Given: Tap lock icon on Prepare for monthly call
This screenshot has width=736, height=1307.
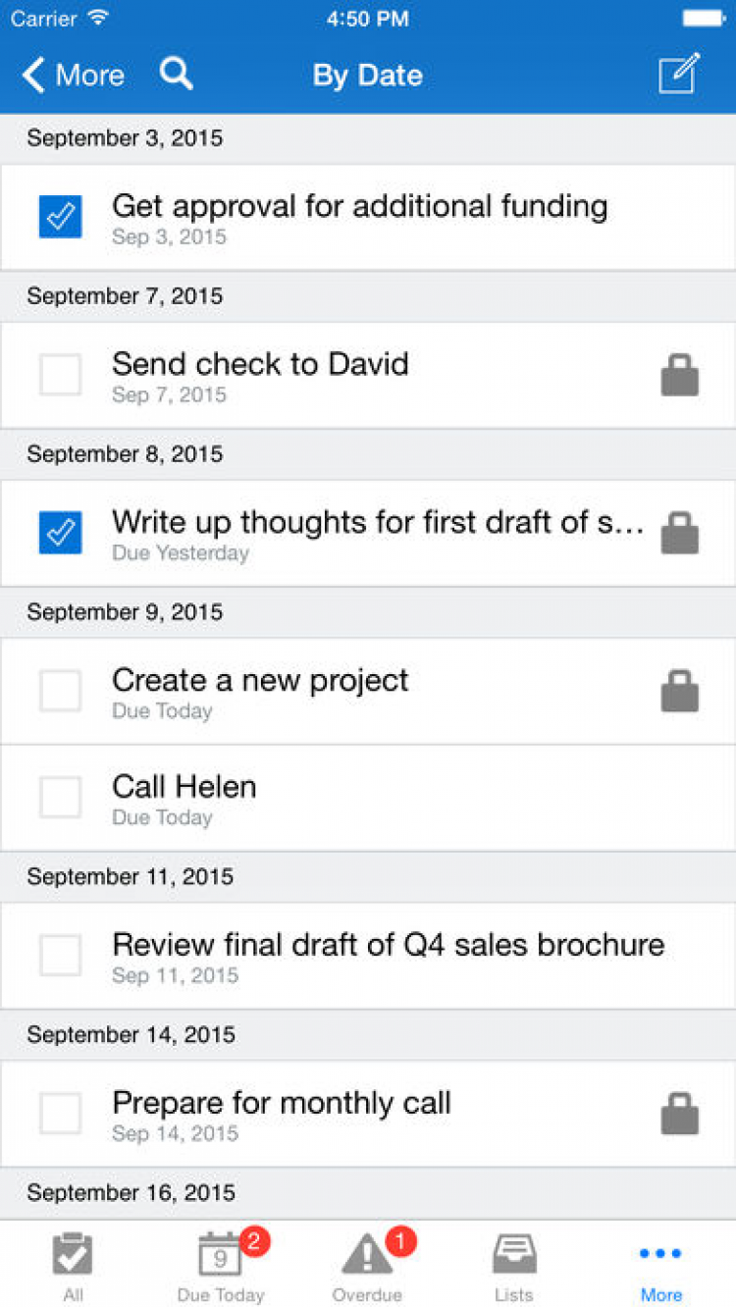Looking at the screenshot, I should tap(679, 1115).
